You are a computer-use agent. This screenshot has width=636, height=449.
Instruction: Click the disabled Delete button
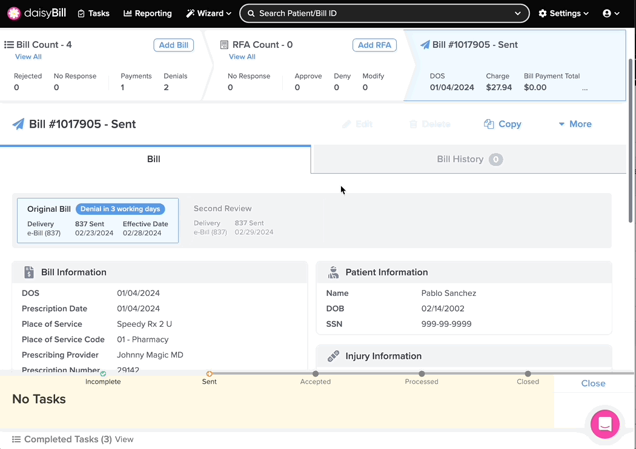[x=430, y=124]
